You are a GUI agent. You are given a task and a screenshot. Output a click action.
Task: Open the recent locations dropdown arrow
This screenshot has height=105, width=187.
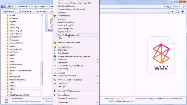click(10, 7)
